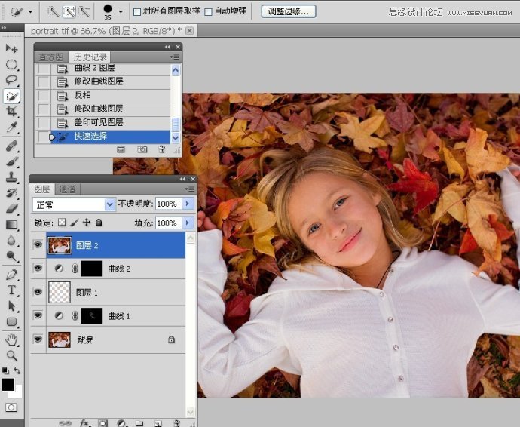
Task: Switch to the 直方图 tab
Action: 51,57
